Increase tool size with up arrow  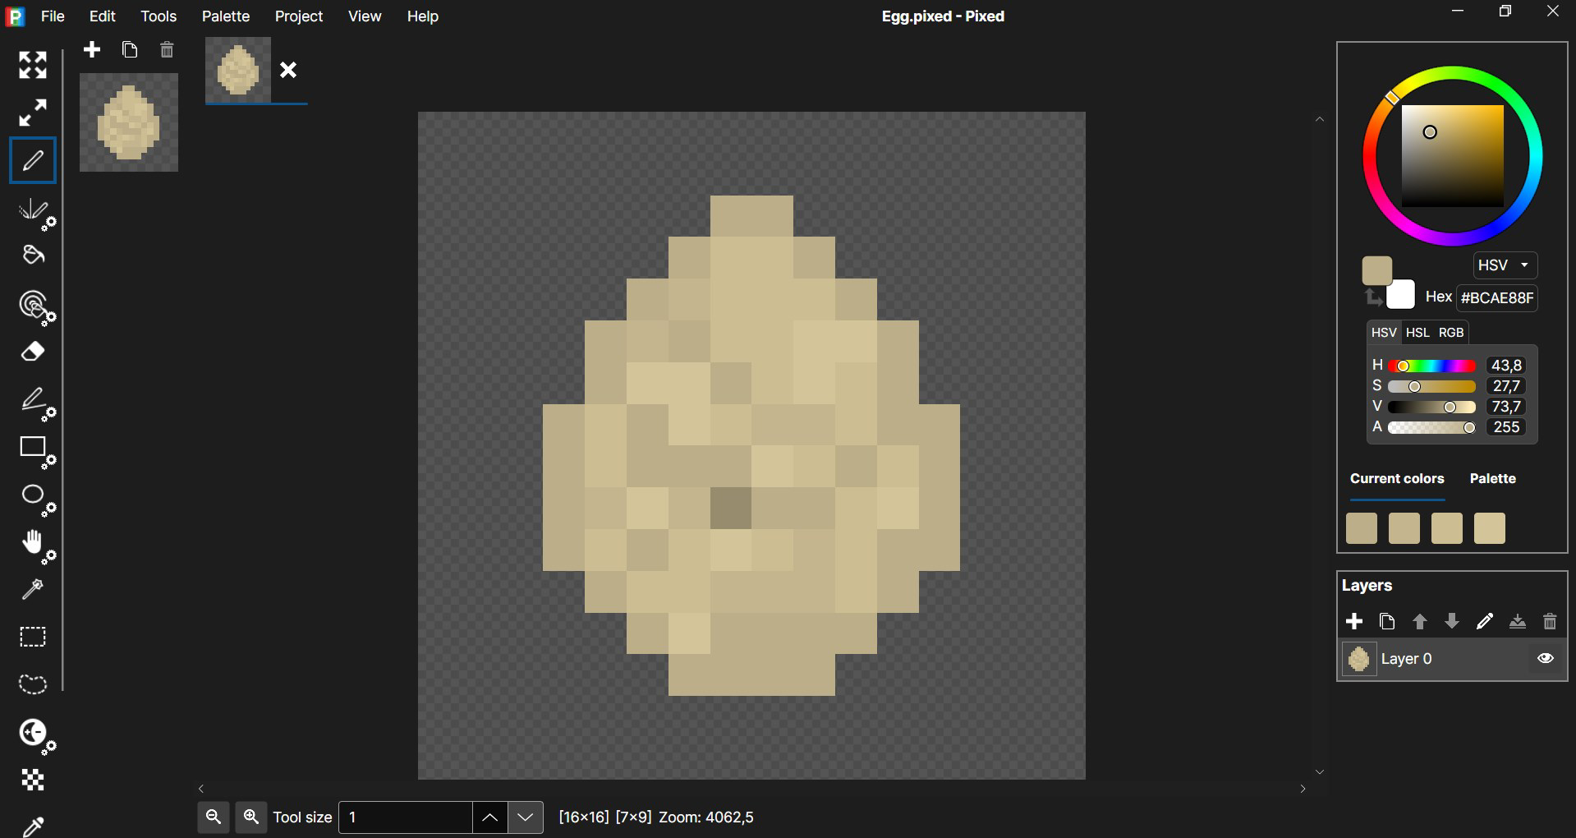click(489, 817)
